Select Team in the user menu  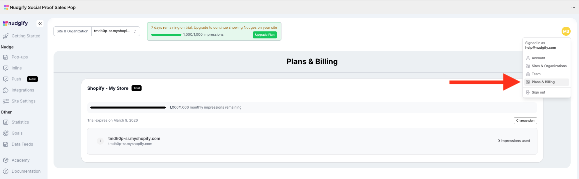[547, 74]
